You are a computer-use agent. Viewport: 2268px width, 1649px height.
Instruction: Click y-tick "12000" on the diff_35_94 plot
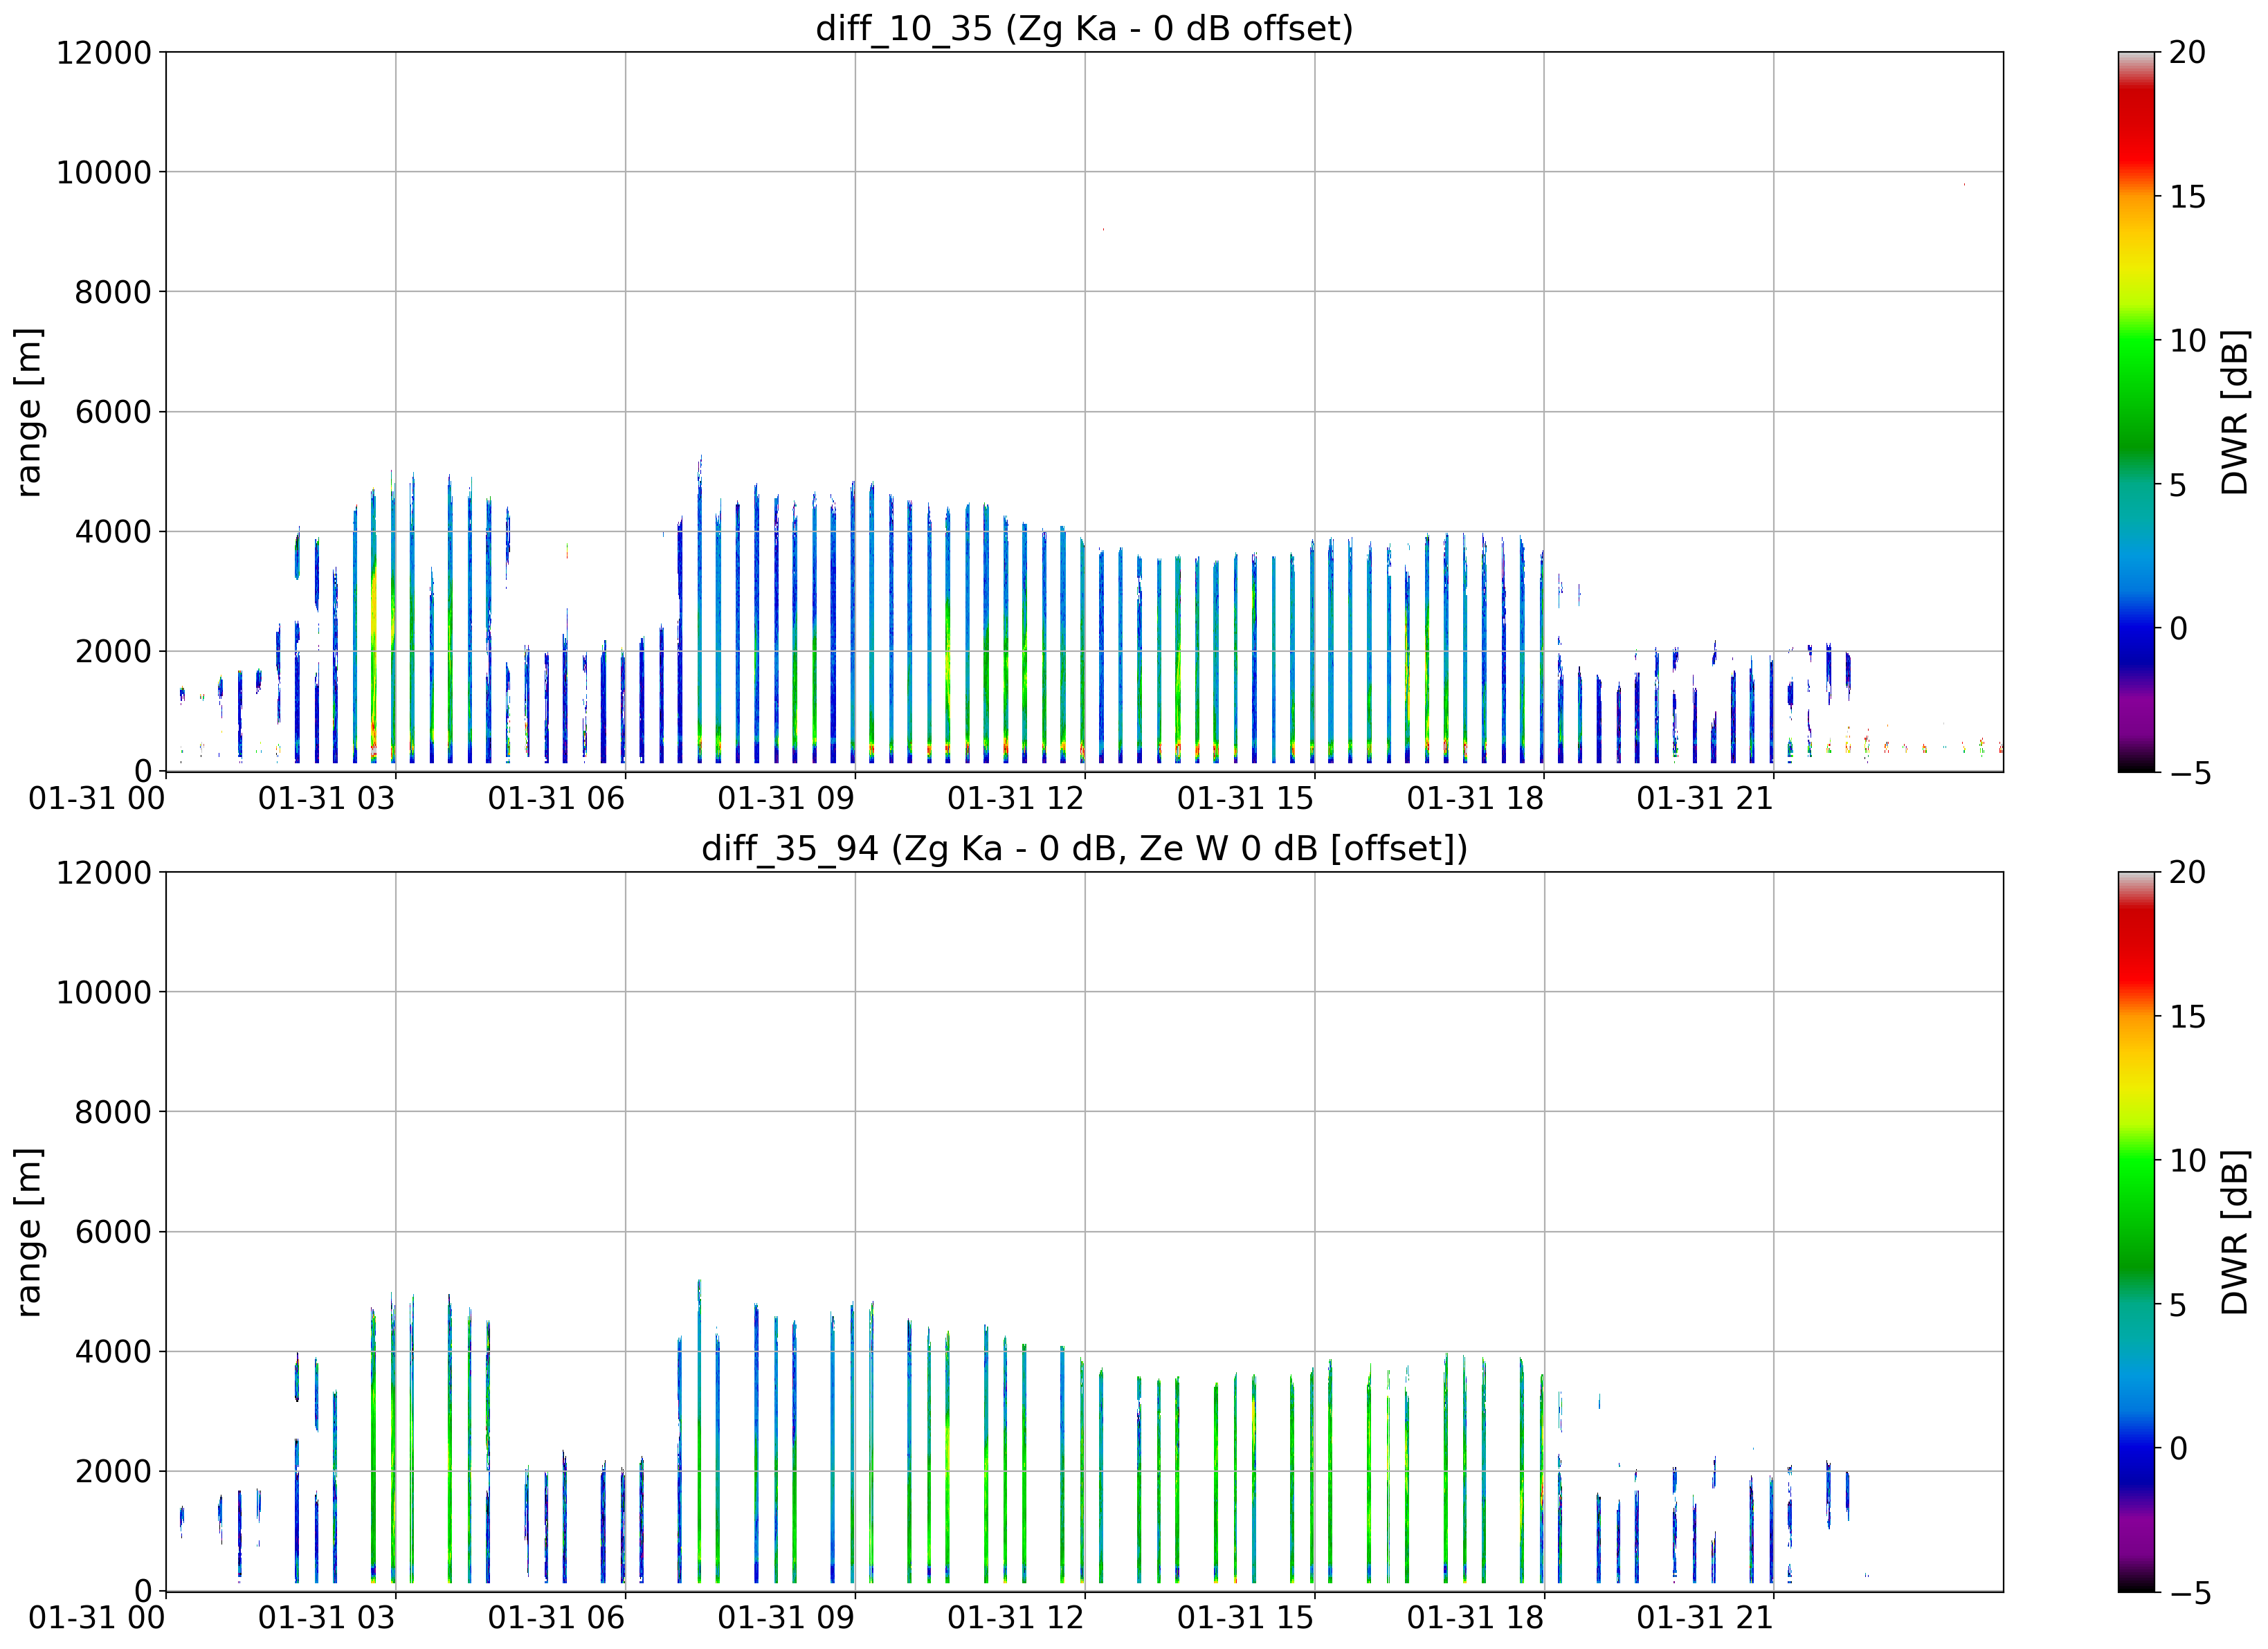point(103,872)
